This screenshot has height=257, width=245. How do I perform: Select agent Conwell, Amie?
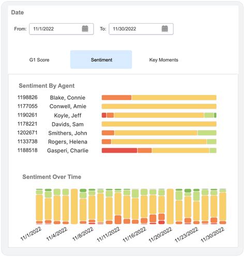(68, 106)
